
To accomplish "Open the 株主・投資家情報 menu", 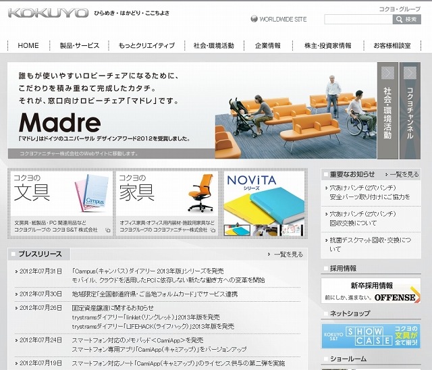I will (x=328, y=45).
